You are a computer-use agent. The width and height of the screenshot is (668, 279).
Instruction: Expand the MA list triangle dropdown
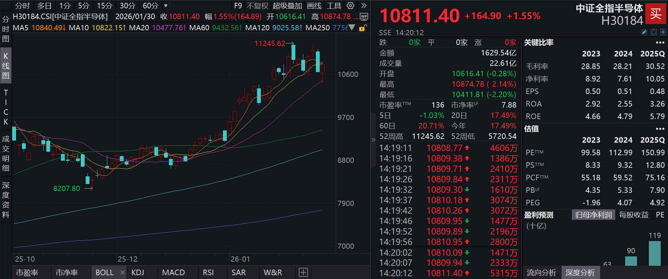(x=352, y=27)
